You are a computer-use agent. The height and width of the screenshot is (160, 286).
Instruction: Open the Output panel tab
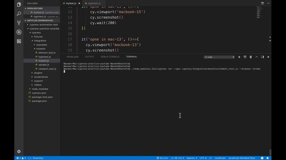coord(89,57)
